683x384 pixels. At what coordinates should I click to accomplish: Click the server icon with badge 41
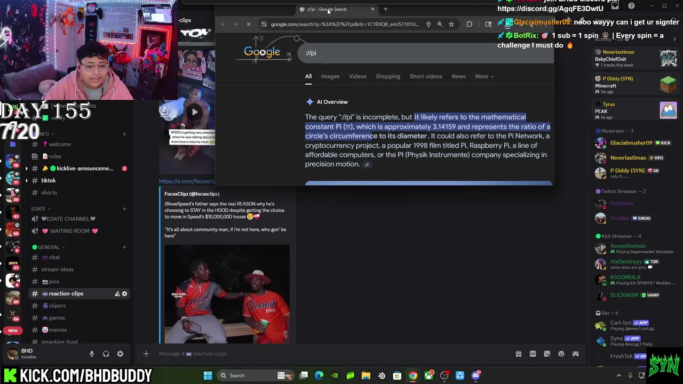[x=12, y=212]
